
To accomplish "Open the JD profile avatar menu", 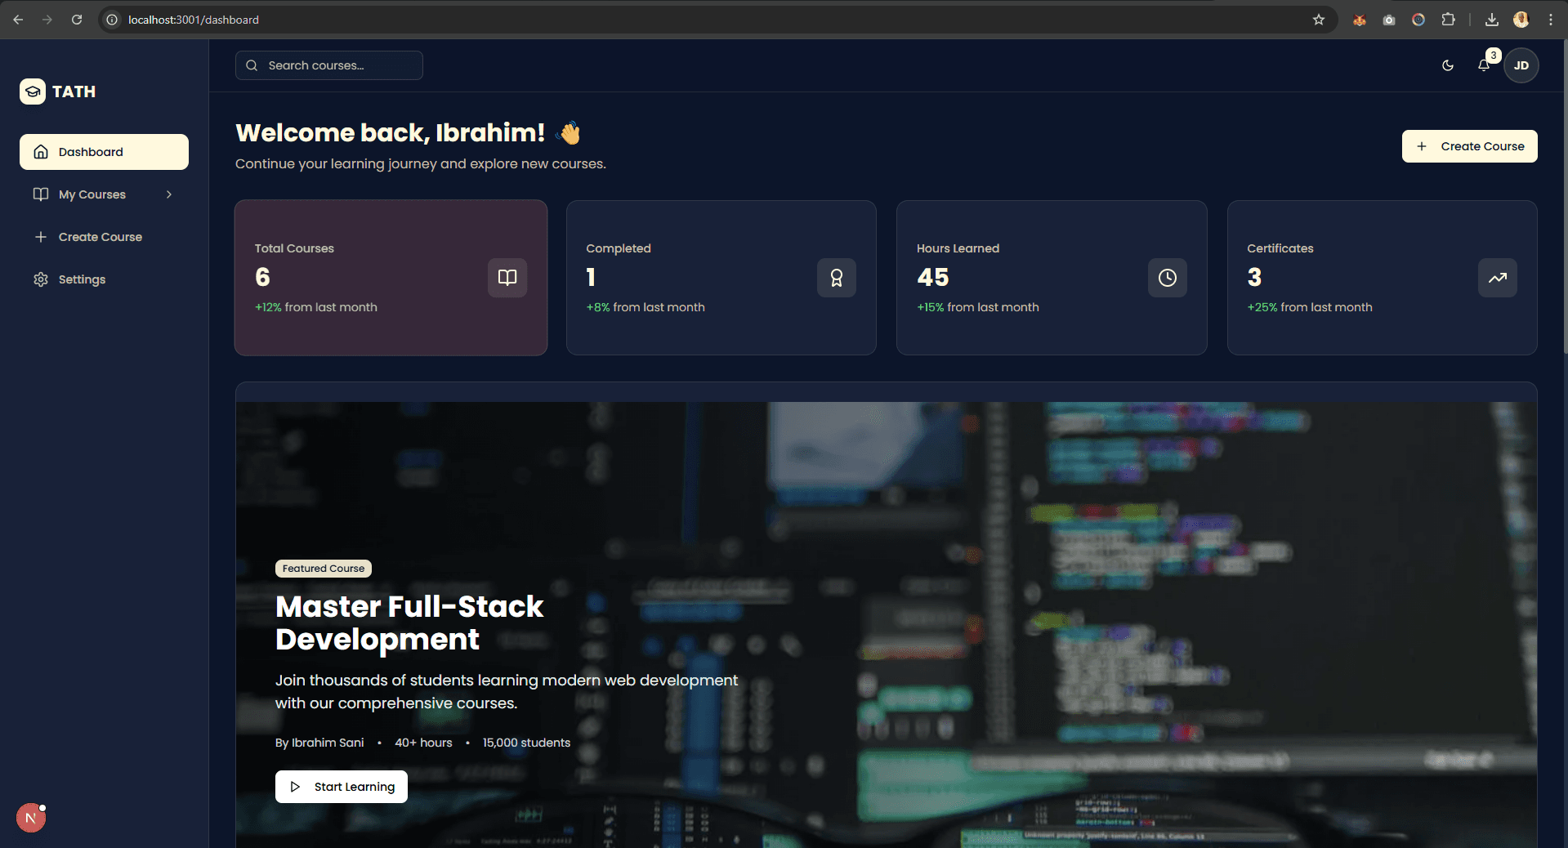I will tap(1521, 65).
